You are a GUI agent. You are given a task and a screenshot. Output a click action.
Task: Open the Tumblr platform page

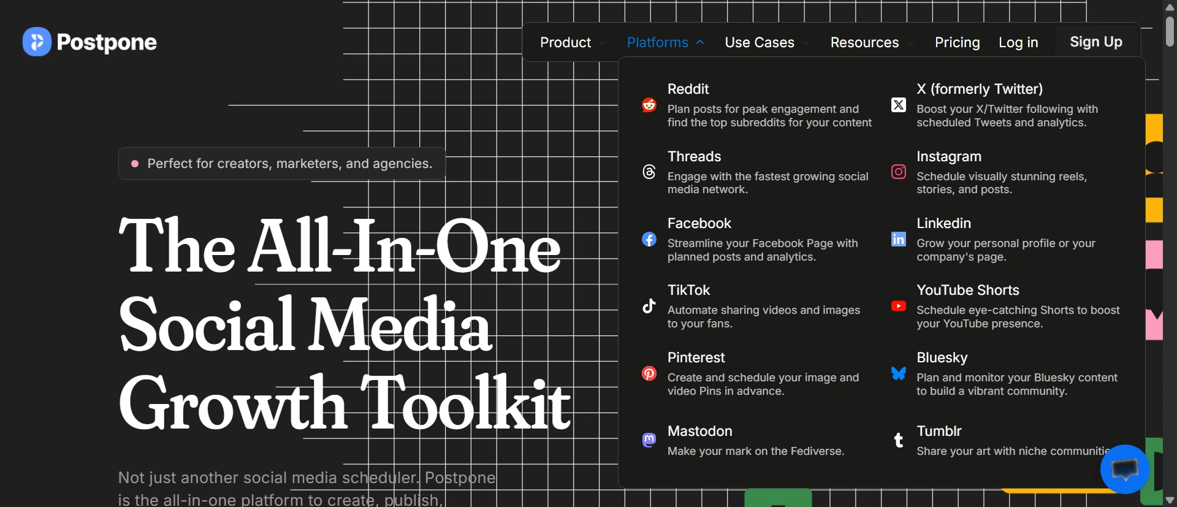[939, 431]
